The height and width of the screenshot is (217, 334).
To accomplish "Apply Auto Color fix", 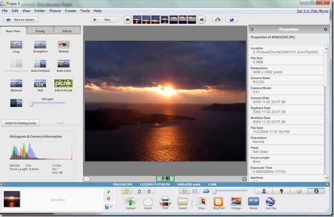I will [x=64, y=63].
